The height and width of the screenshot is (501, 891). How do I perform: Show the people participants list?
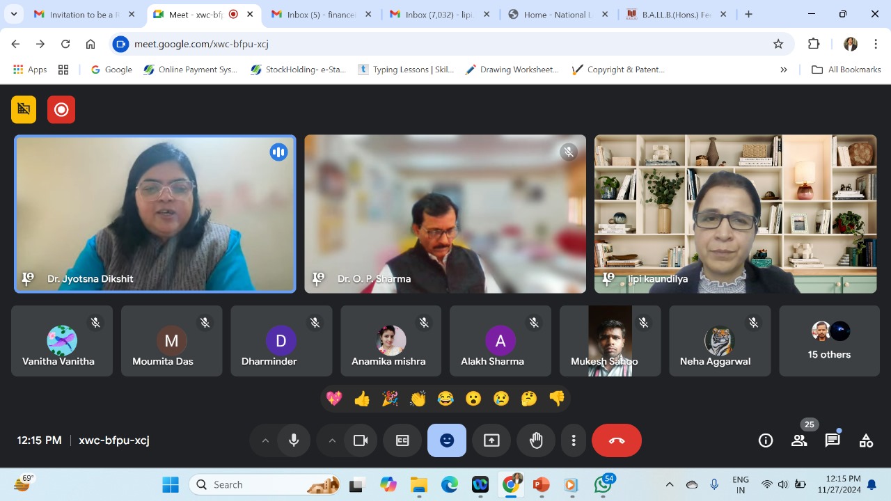pos(799,440)
